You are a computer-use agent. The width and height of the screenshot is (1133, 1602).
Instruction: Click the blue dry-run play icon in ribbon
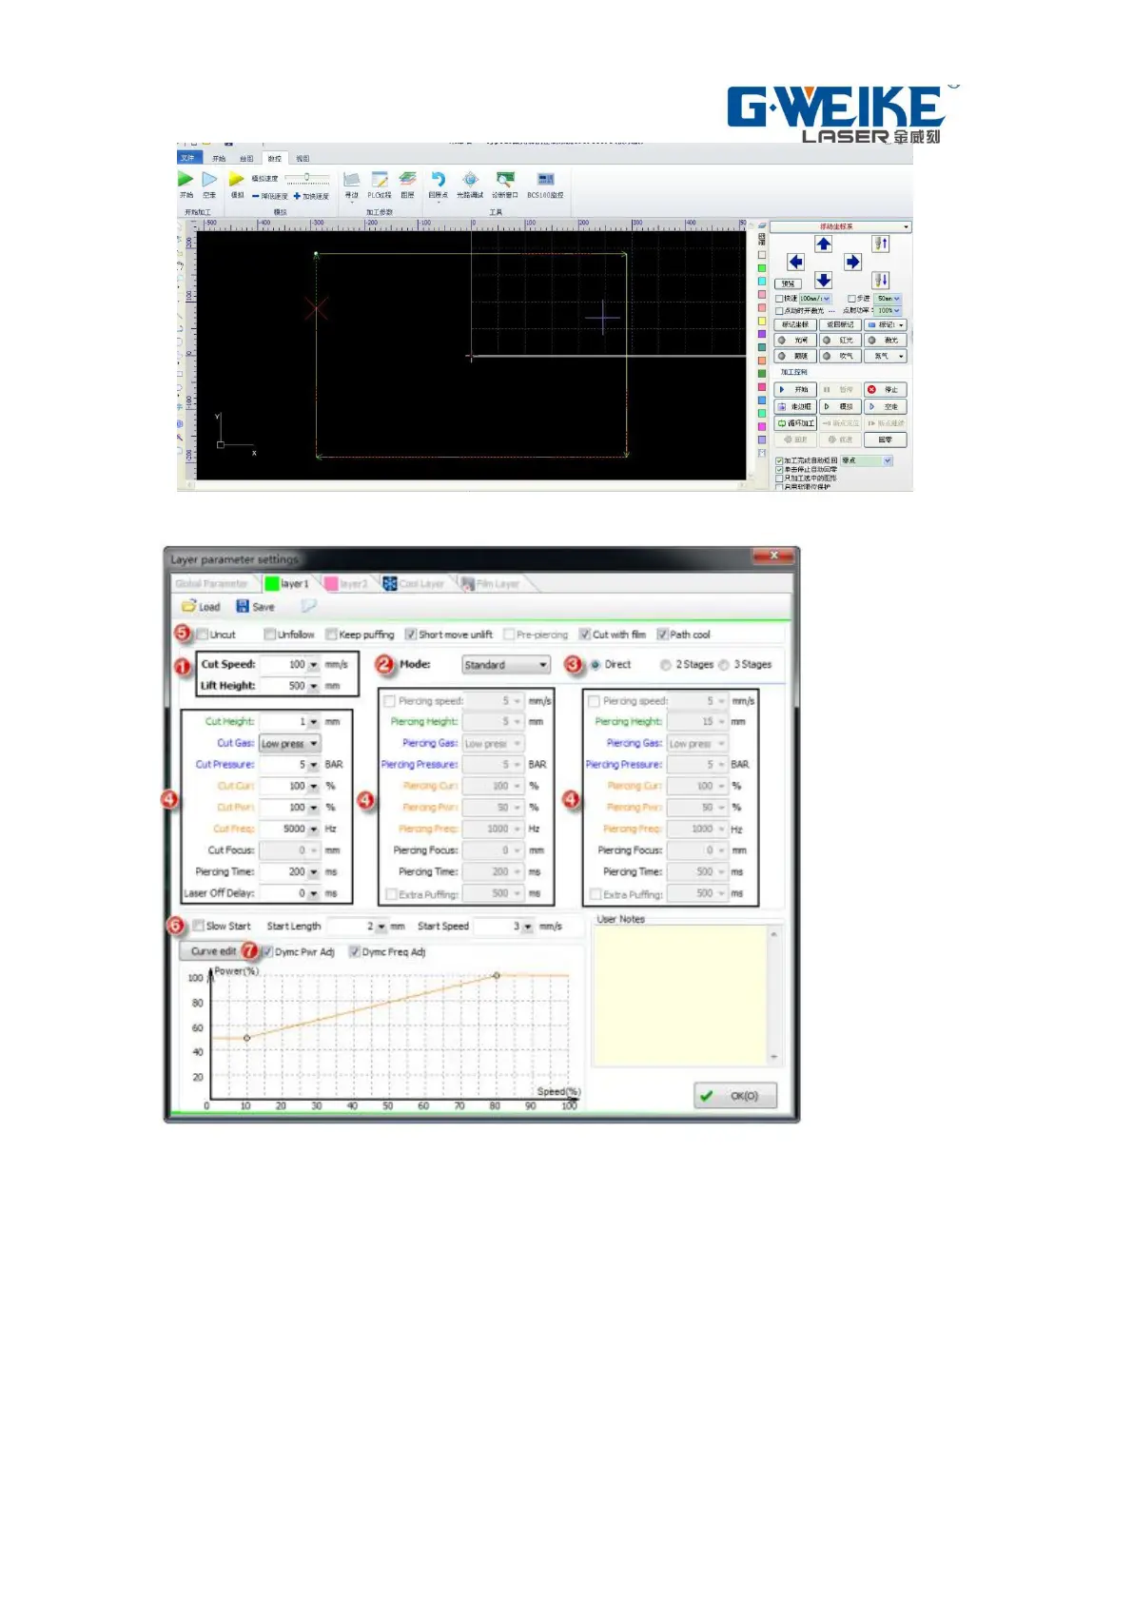click(x=209, y=179)
